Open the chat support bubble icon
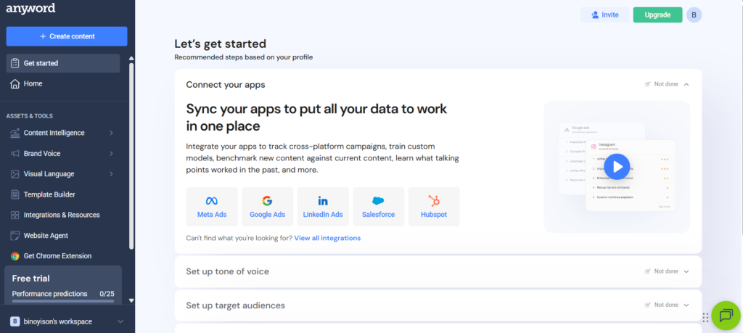This screenshot has height=333, width=743. coord(724,316)
